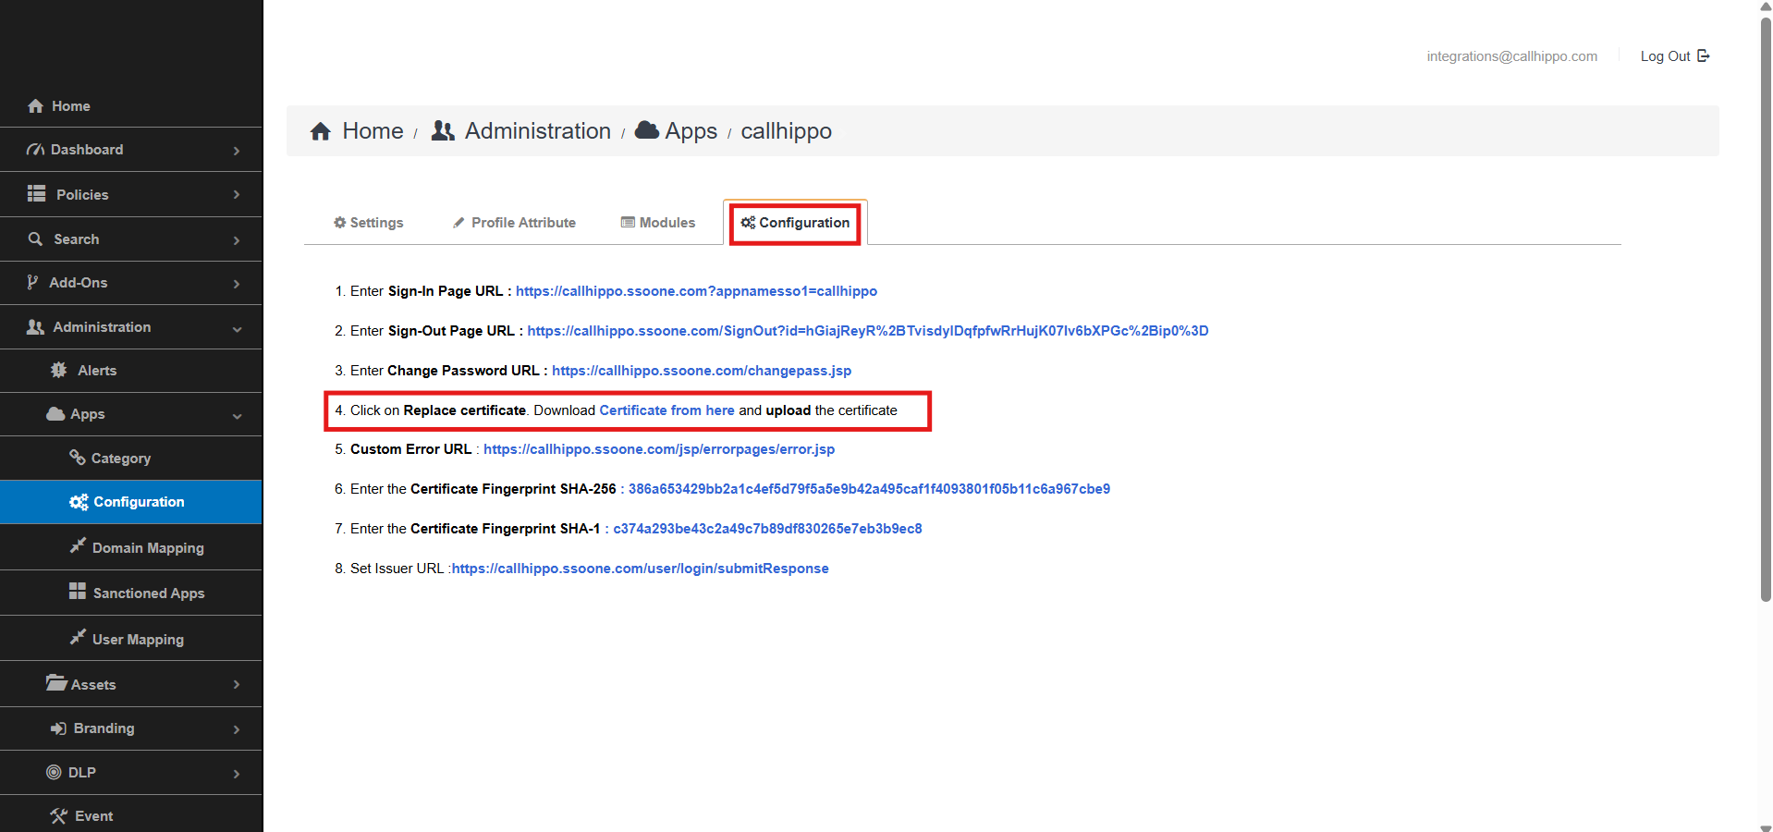Click the Log Out link
This screenshot has height=832, width=1773.
click(1675, 56)
